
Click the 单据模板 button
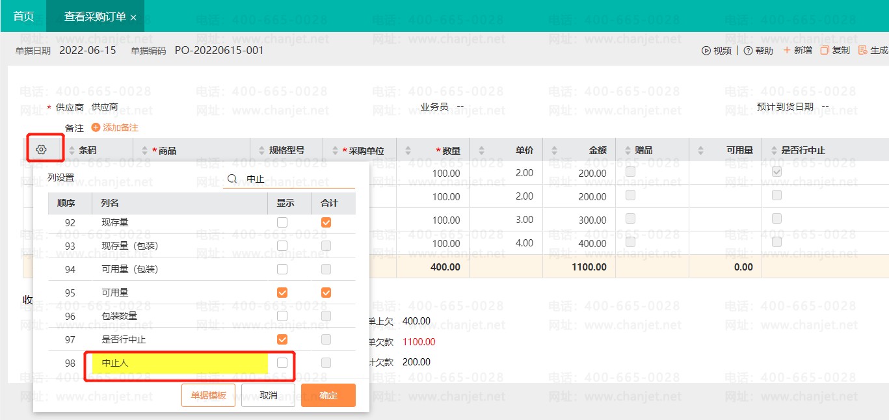208,395
